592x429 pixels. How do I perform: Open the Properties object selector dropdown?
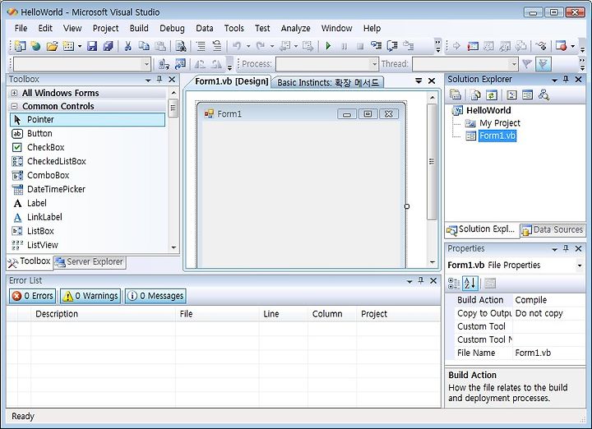(579, 265)
